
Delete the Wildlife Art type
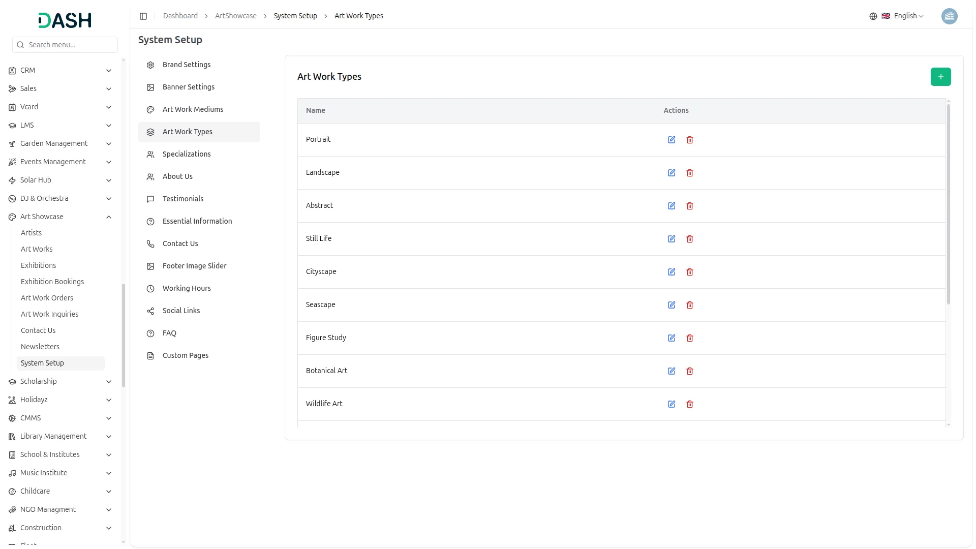689,404
